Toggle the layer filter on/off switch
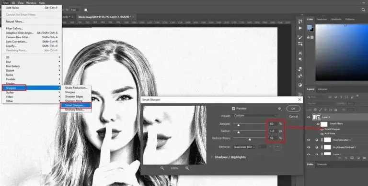 coord(357,96)
